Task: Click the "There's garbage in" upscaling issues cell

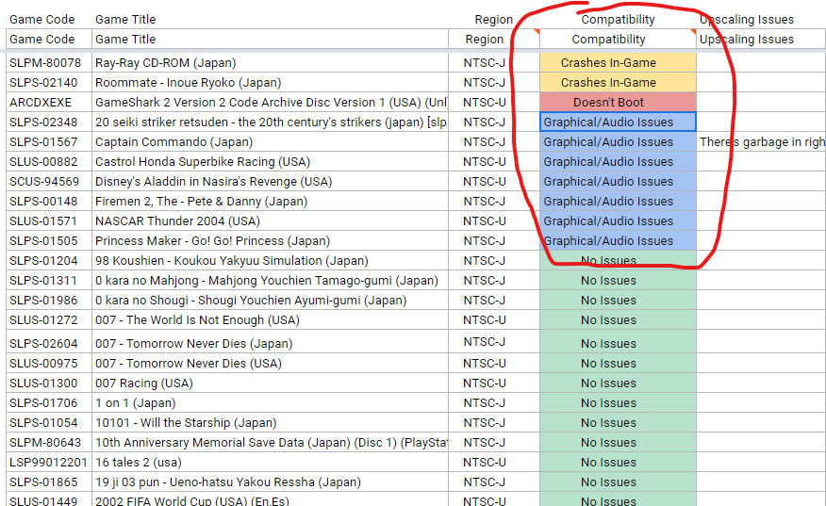Action: [x=761, y=141]
